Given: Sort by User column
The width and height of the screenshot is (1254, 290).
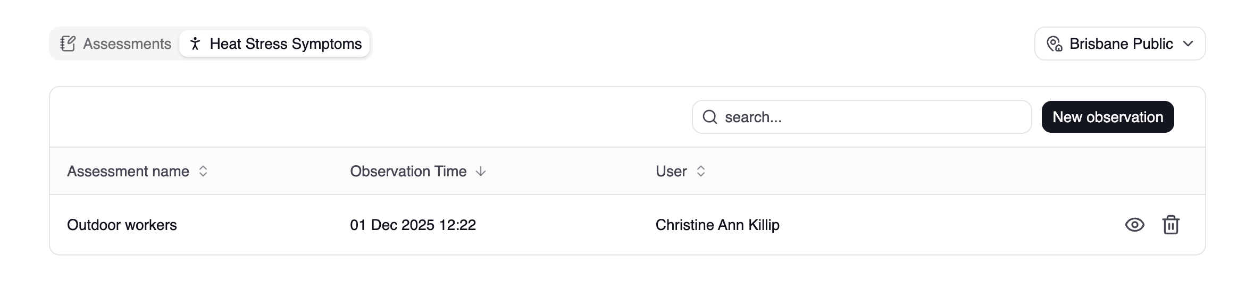Looking at the screenshot, I should pyautogui.click(x=681, y=171).
